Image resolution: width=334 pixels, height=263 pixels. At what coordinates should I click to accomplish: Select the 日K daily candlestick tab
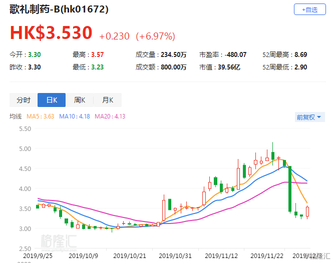click(52, 100)
